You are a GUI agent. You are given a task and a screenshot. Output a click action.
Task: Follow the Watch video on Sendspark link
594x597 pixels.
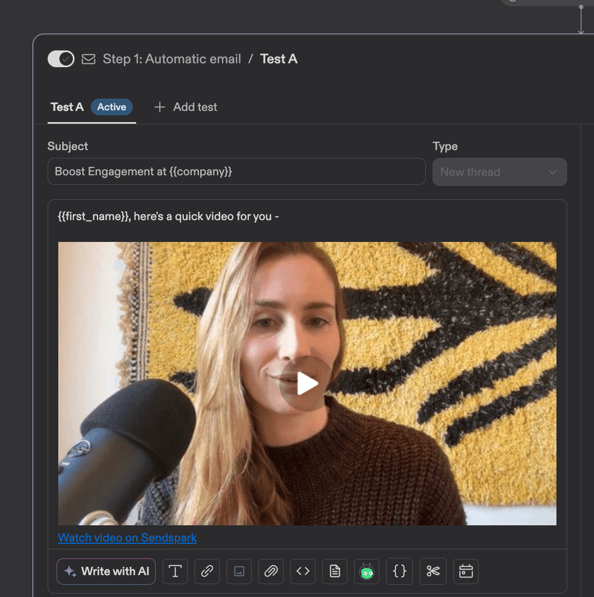pos(127,538)
